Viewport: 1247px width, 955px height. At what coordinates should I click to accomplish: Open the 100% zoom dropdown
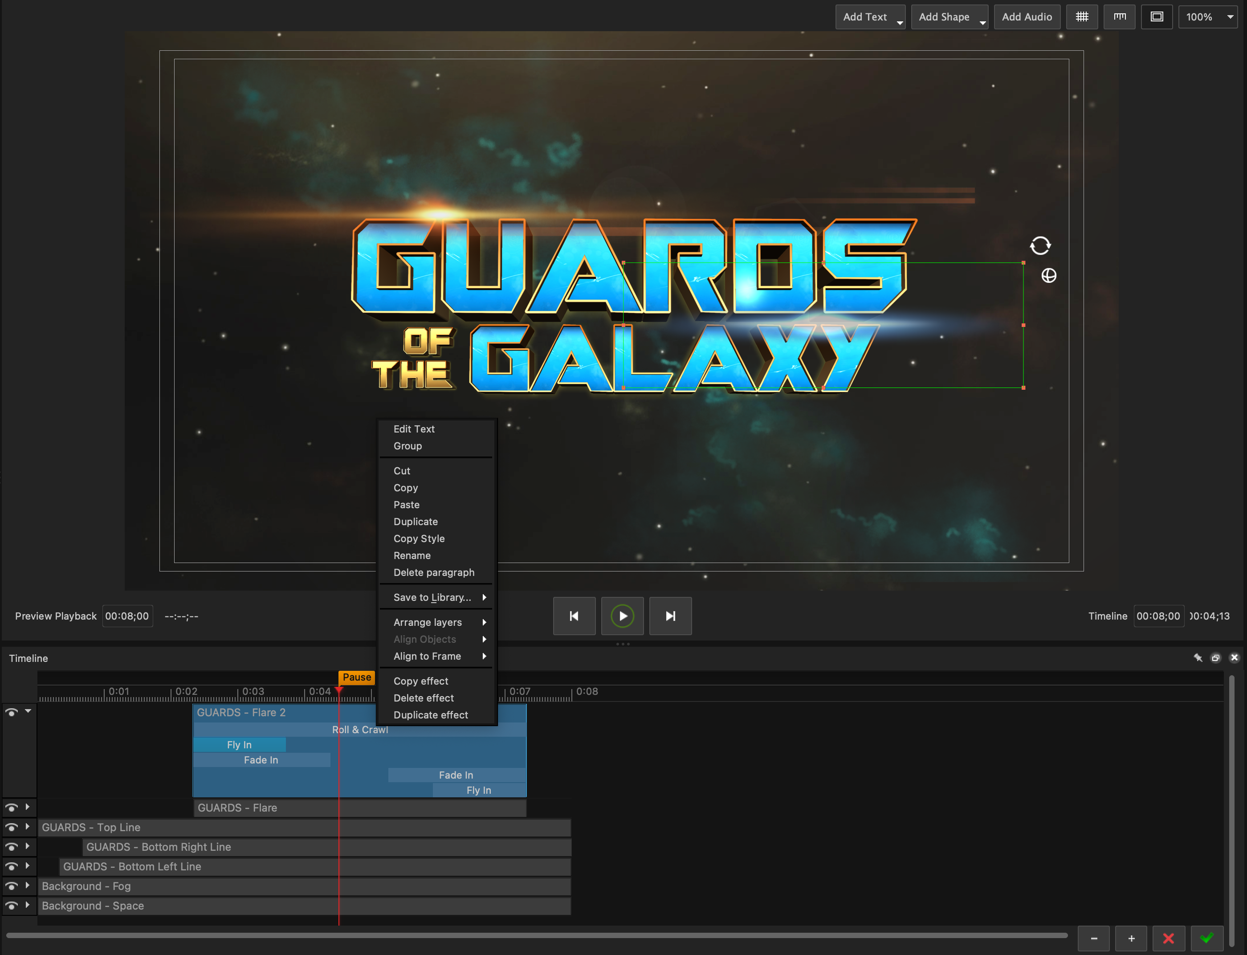coord(1208,17)
